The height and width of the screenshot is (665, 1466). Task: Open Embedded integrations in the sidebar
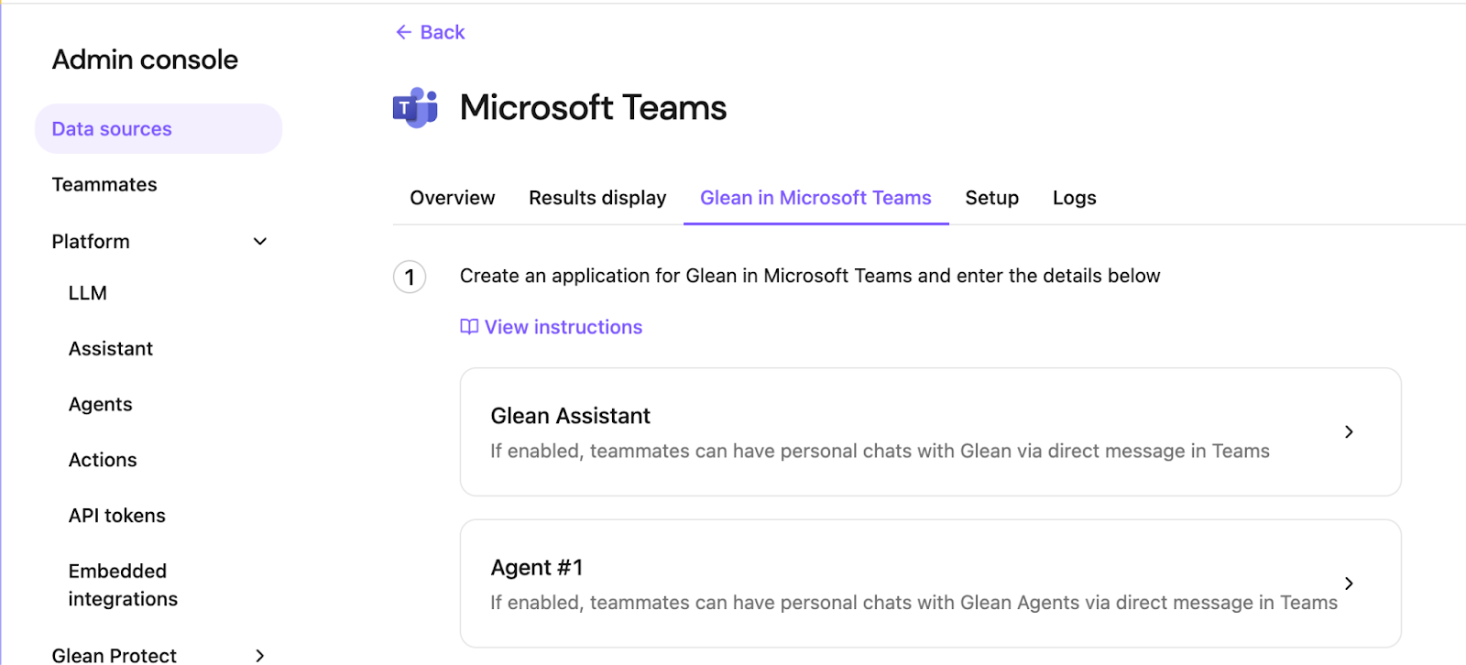pyautogui.click(x=123, y=585)
